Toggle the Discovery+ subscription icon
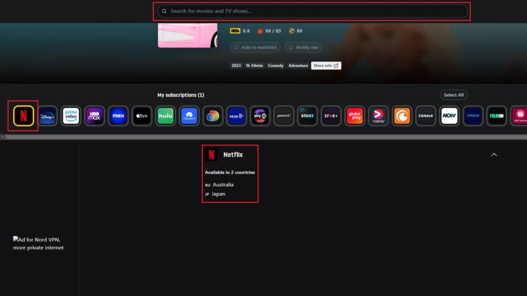The height and width of the screenshot is (296, 527). (x=213, y=116)
